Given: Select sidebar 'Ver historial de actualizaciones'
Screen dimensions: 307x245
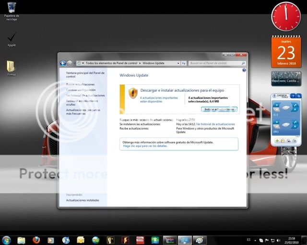Looking at the screenshot, I should point(85,95).
